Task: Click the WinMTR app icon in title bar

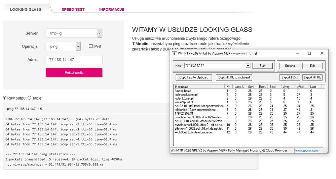Action: 174,53
